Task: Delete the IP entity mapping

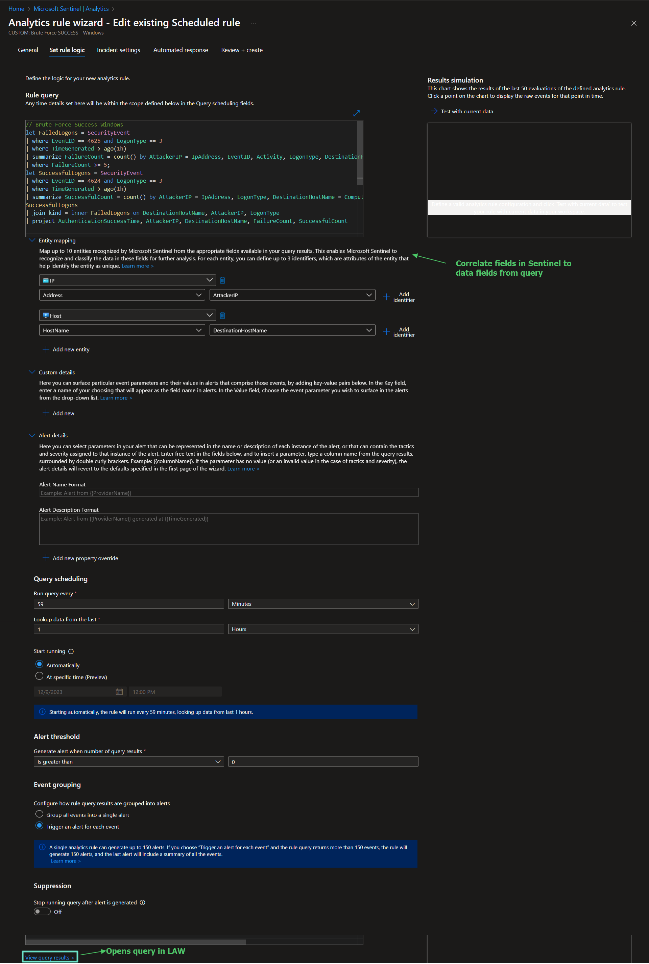Action: click(x=222, y=280)
